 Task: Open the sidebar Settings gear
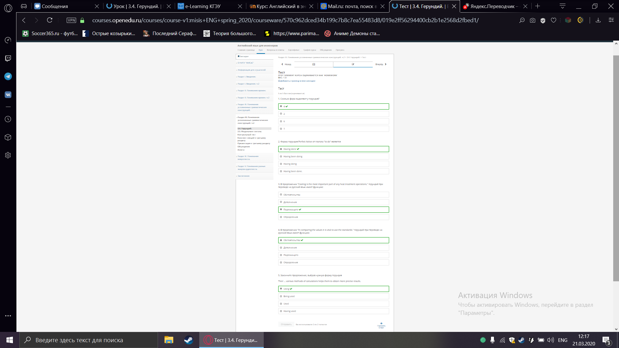[x=8, y=155]
